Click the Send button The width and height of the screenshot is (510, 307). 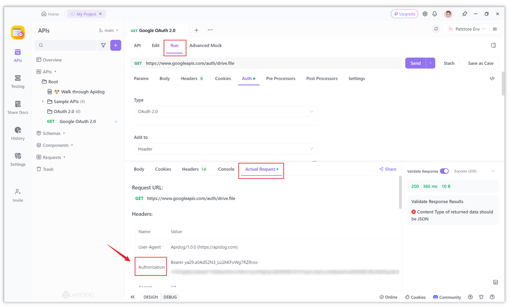click(x=416, y=63)
